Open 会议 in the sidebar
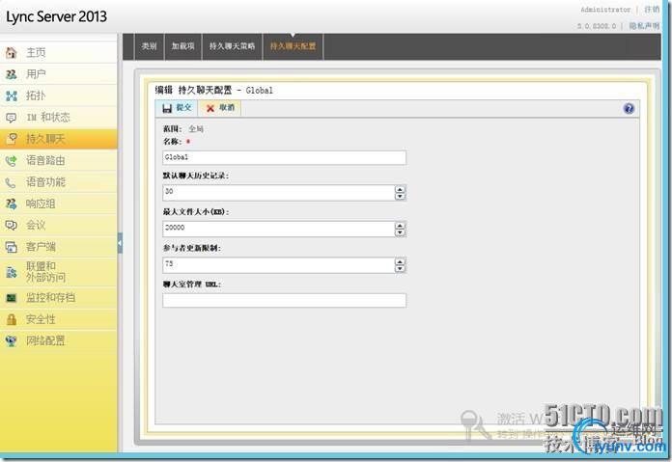The image size is (672, 462). click(58, 226)
